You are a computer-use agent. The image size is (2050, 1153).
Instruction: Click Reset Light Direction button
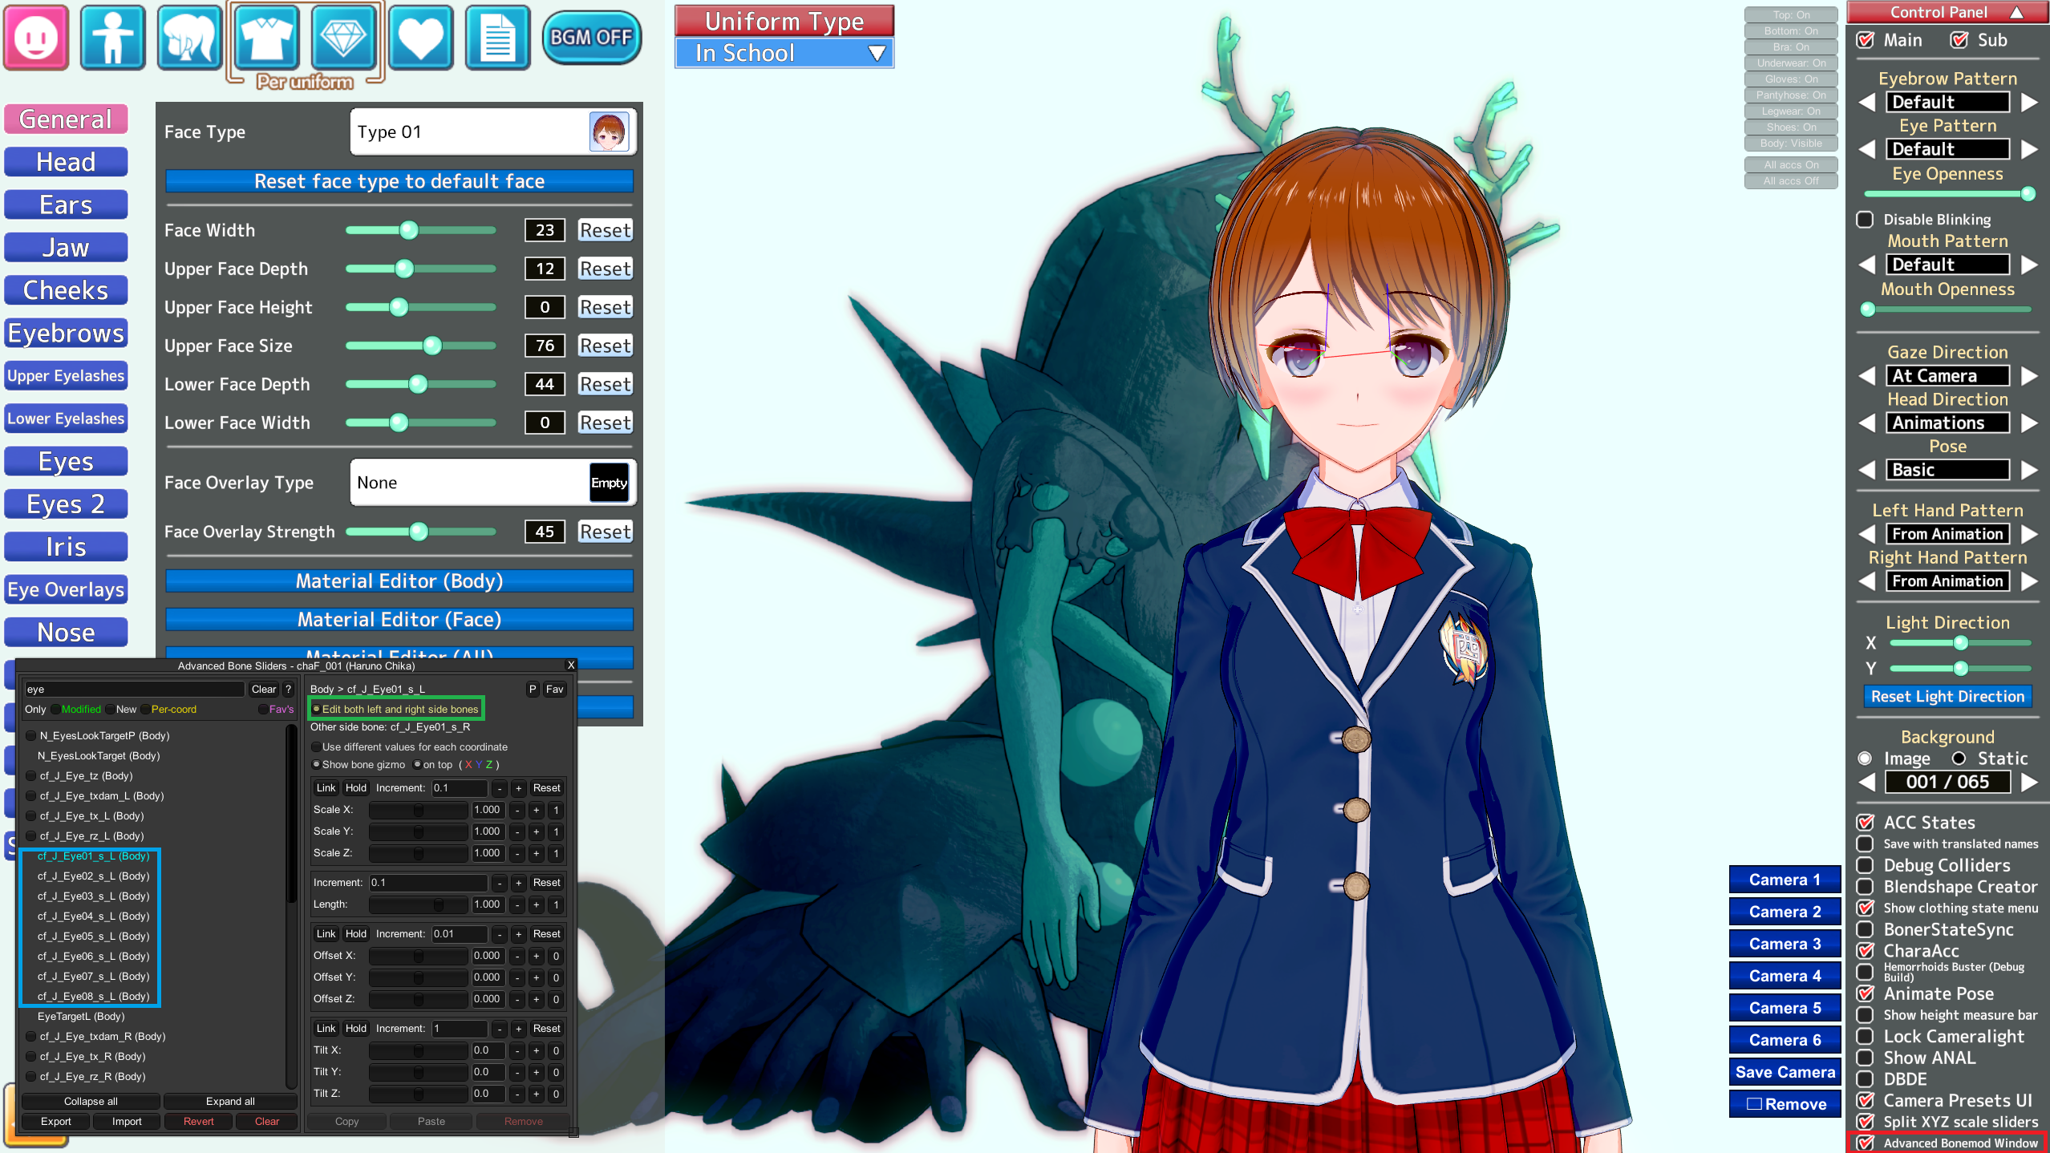tap(1947, 696)
